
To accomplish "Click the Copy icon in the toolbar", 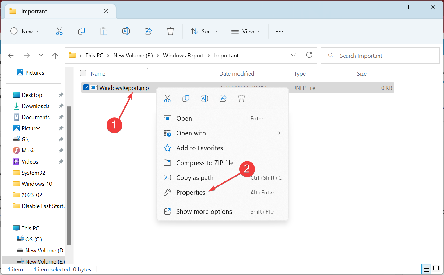I will pos(82,31).
